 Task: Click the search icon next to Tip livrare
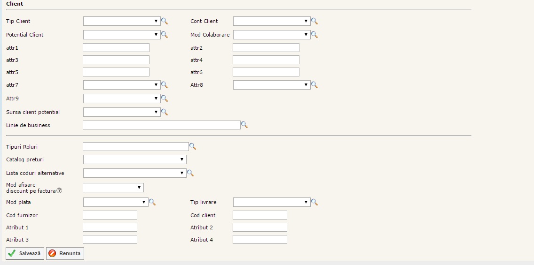314,202
